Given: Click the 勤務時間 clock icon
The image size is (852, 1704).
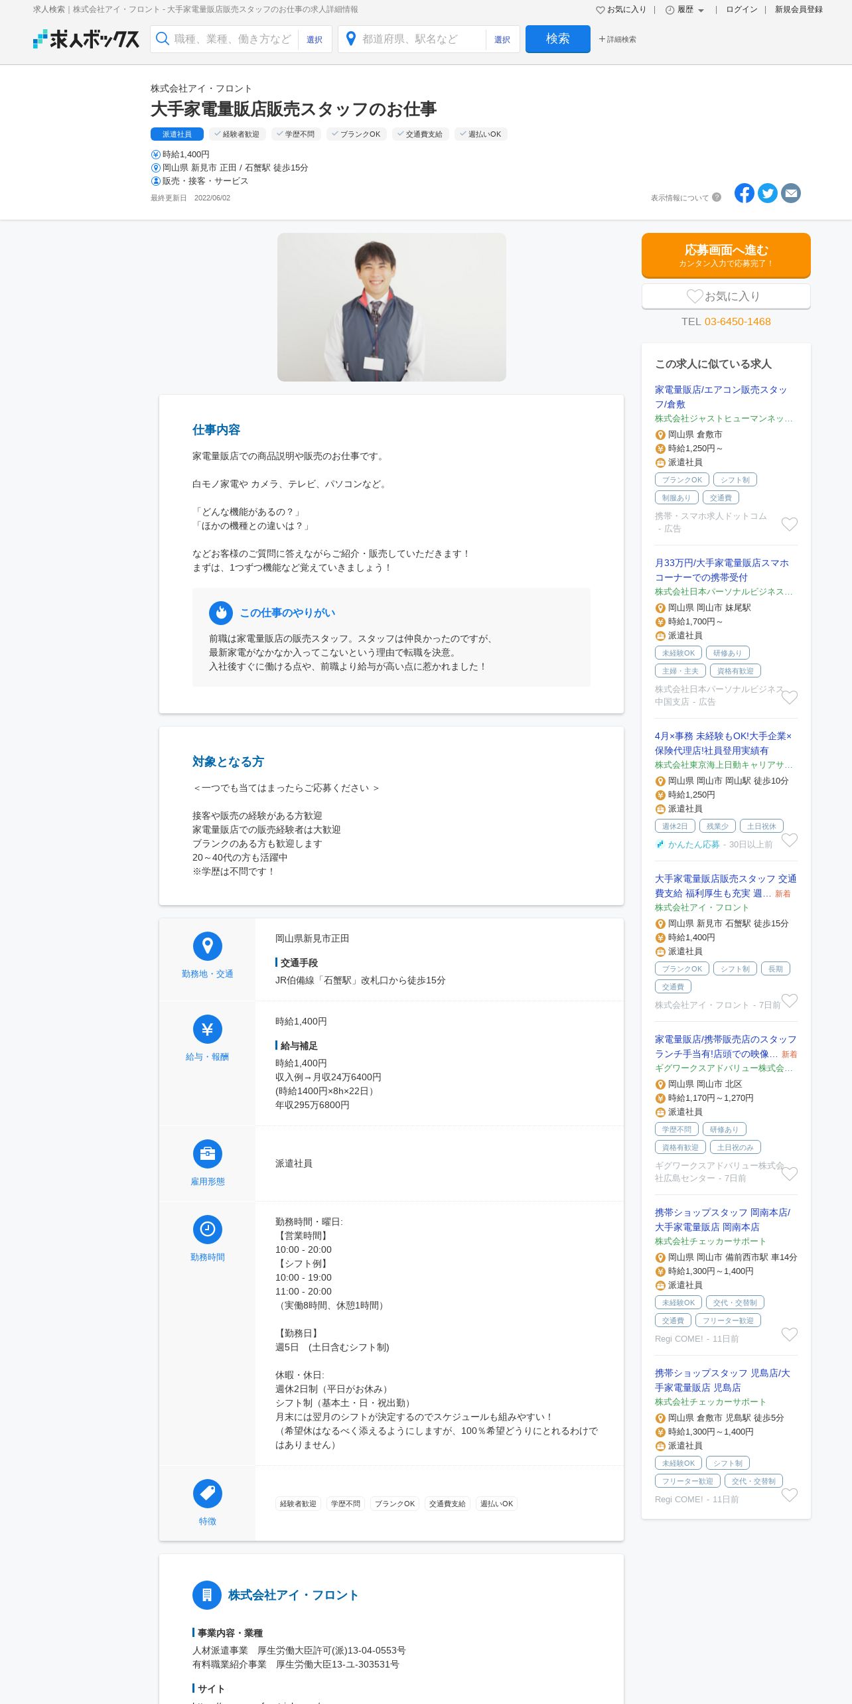Looking at the screenshot, I should pyautogui.click(x=208, y=1230).
